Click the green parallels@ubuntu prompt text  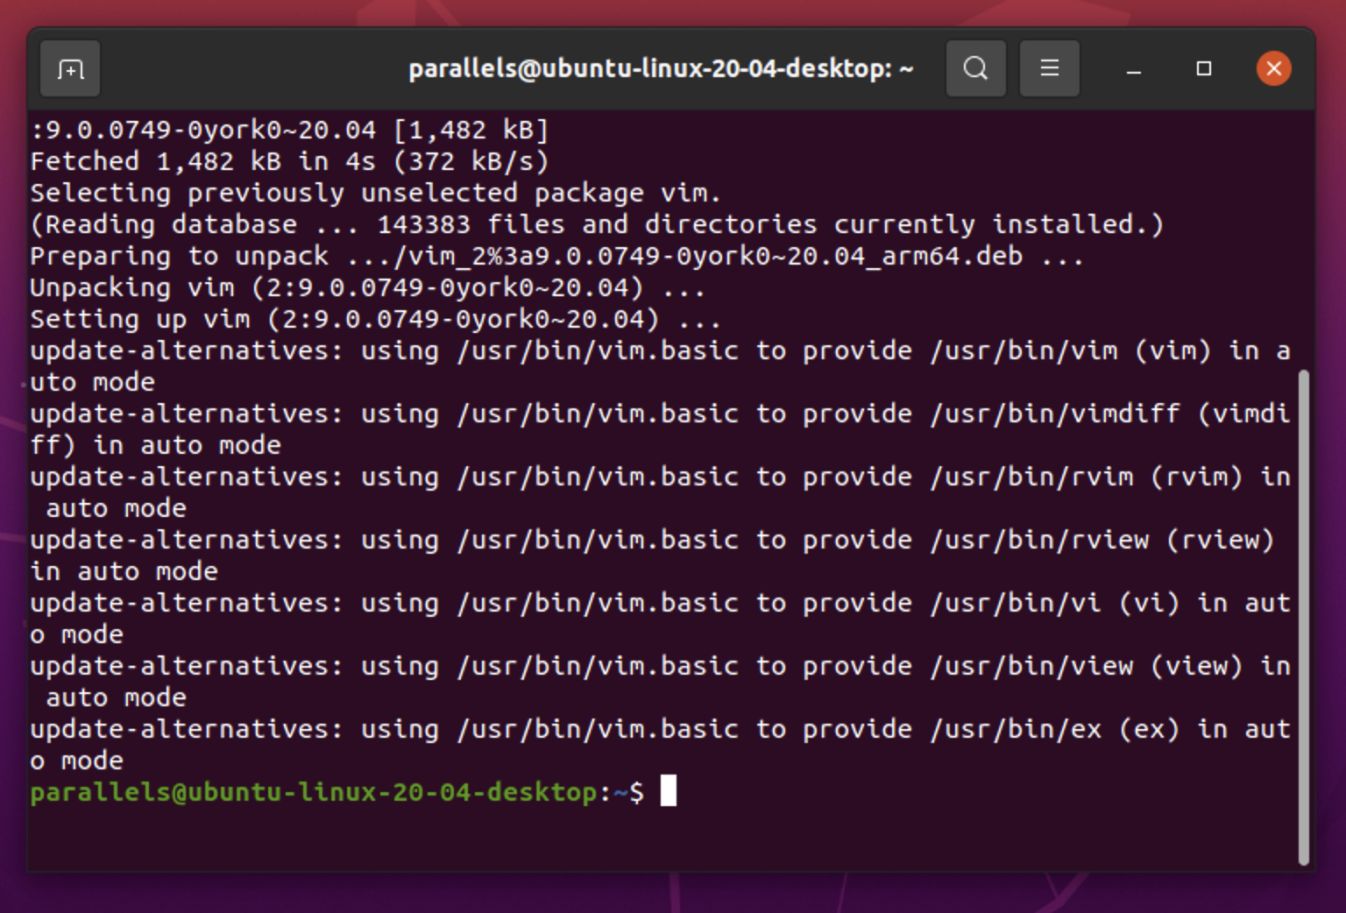click(x=314, y=792)
